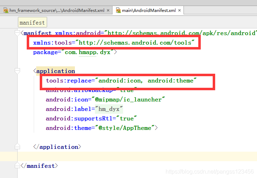Viewport: 257px width, 178px height.
Task: Click the android:label="hm_dyx" value
Action: (109, 109)
